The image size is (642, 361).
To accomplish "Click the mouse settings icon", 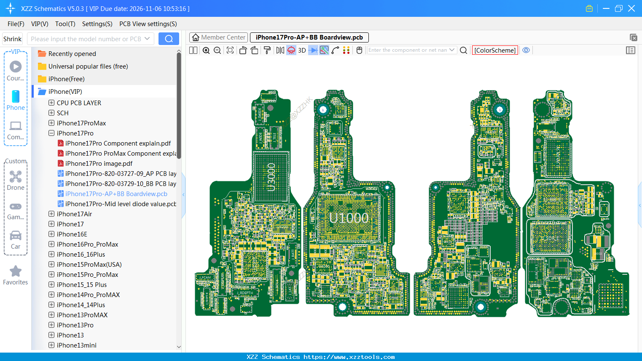I will (x=359, y=50).
